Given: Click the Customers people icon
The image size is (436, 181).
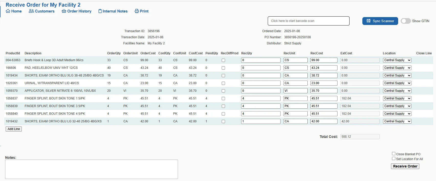Looking at the screenshot, I should [x=31, y=11].
